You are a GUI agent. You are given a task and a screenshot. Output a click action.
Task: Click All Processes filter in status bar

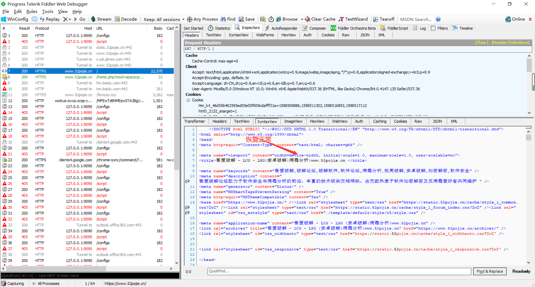click(46, 284)
